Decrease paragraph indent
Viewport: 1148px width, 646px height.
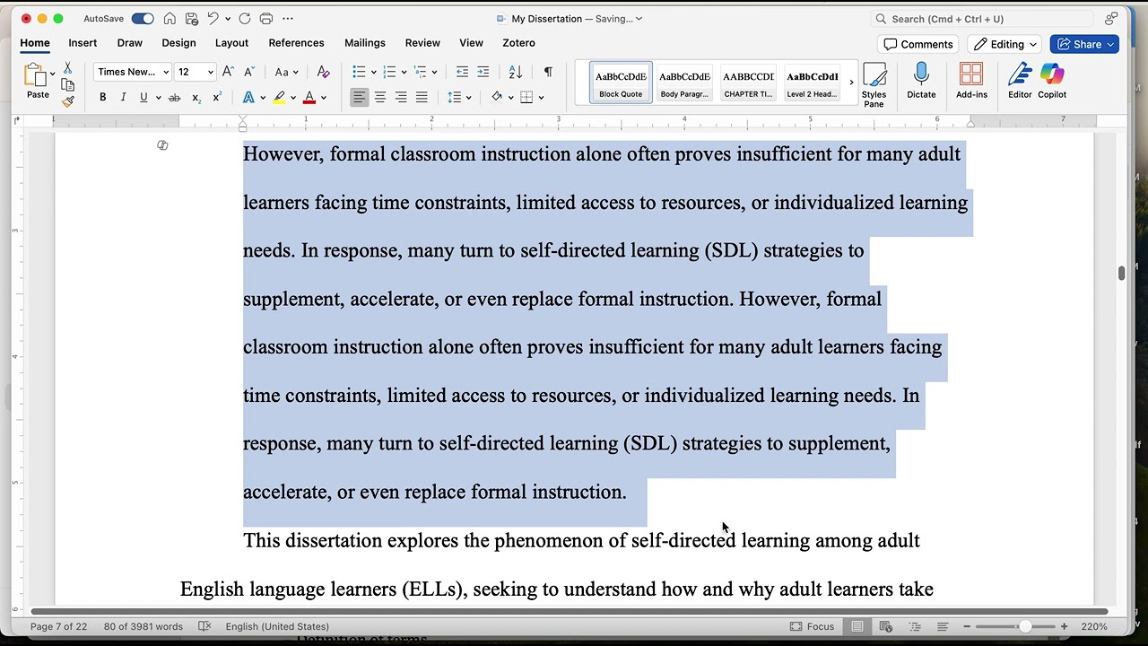pos(462,72)
